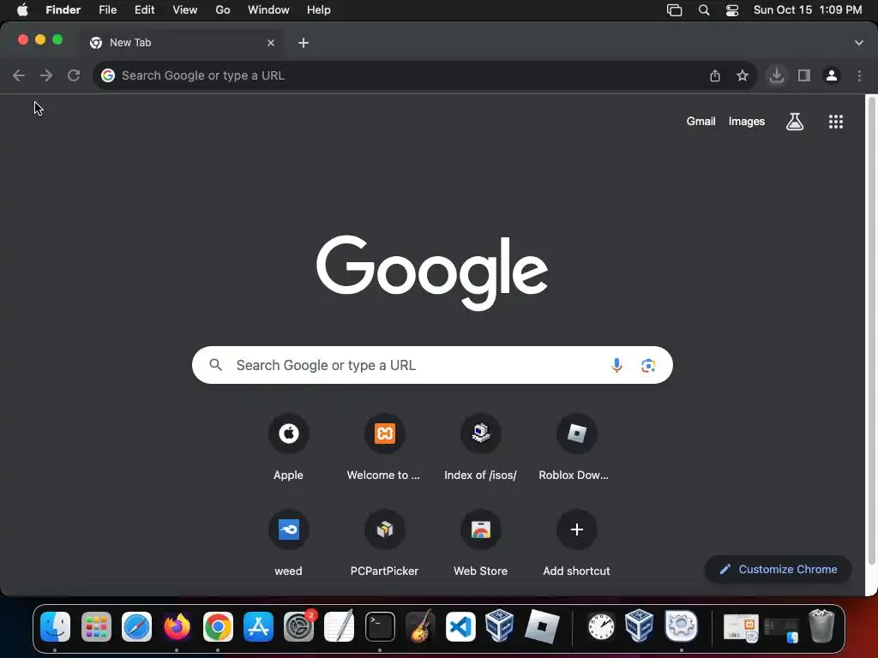Launch GarageBand from the dock

coord(420,626)
